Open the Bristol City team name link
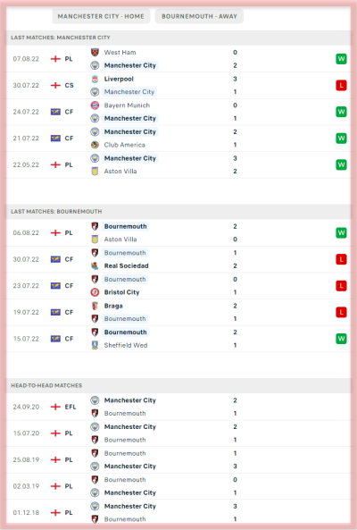The image size is (357, 530). pyautogui.click(x=121, y=292)
